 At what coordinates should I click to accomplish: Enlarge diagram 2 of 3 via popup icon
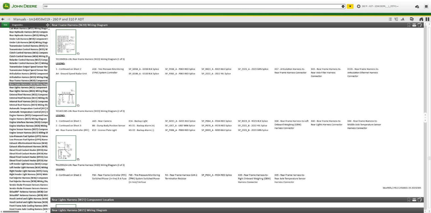point(78,105)
